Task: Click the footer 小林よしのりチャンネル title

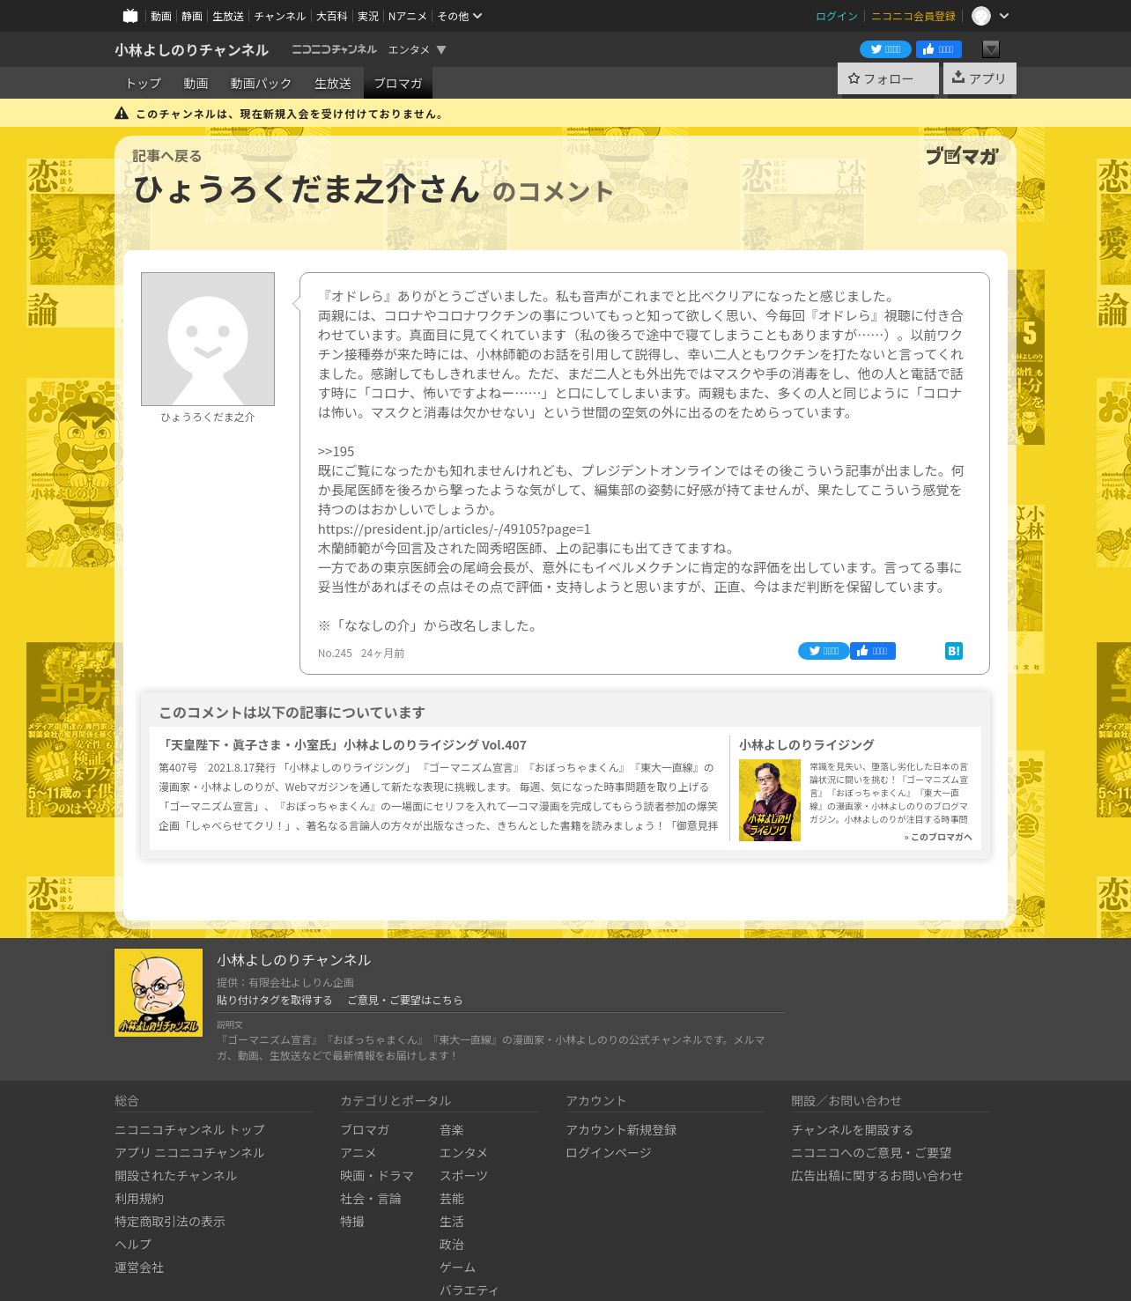Action: click(x=294, y=960)
